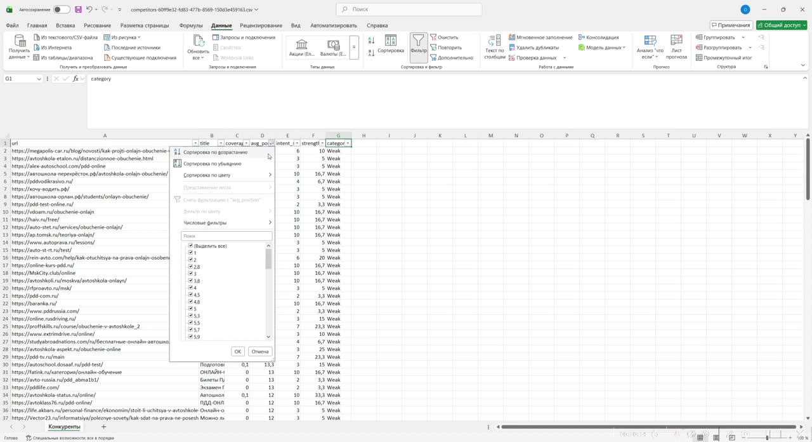Click 'Отмена' in the filter popup
The height and width of the screenshot is (442, 812).
point(260,352)
